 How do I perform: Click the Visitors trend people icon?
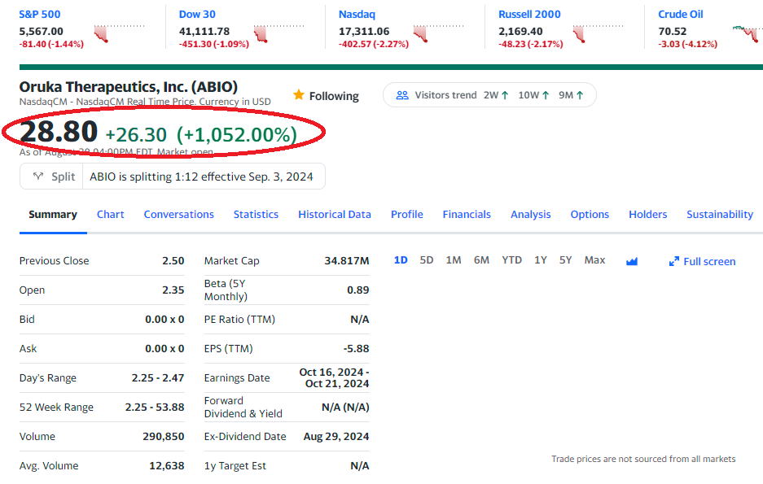[402, 95]
